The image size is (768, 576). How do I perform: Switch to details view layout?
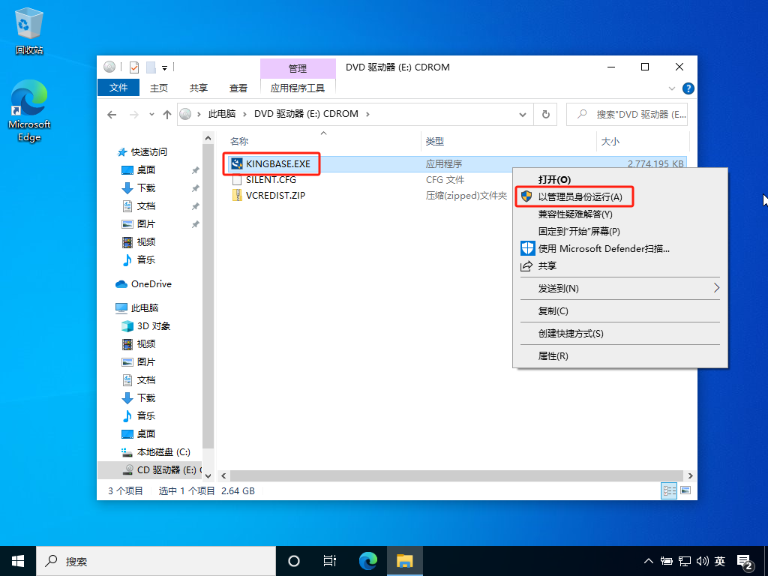coord(667,490)
